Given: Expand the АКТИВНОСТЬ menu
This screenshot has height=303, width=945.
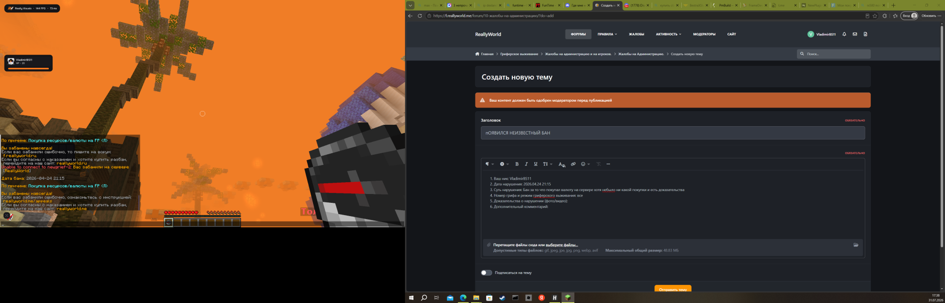Looking at the screenshot, I should [x=668, y=34].
